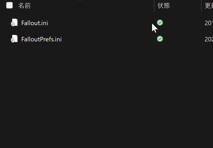213x148 pixels.
Task: Click the 更新 date column header
Action: (x=209, y=6)
